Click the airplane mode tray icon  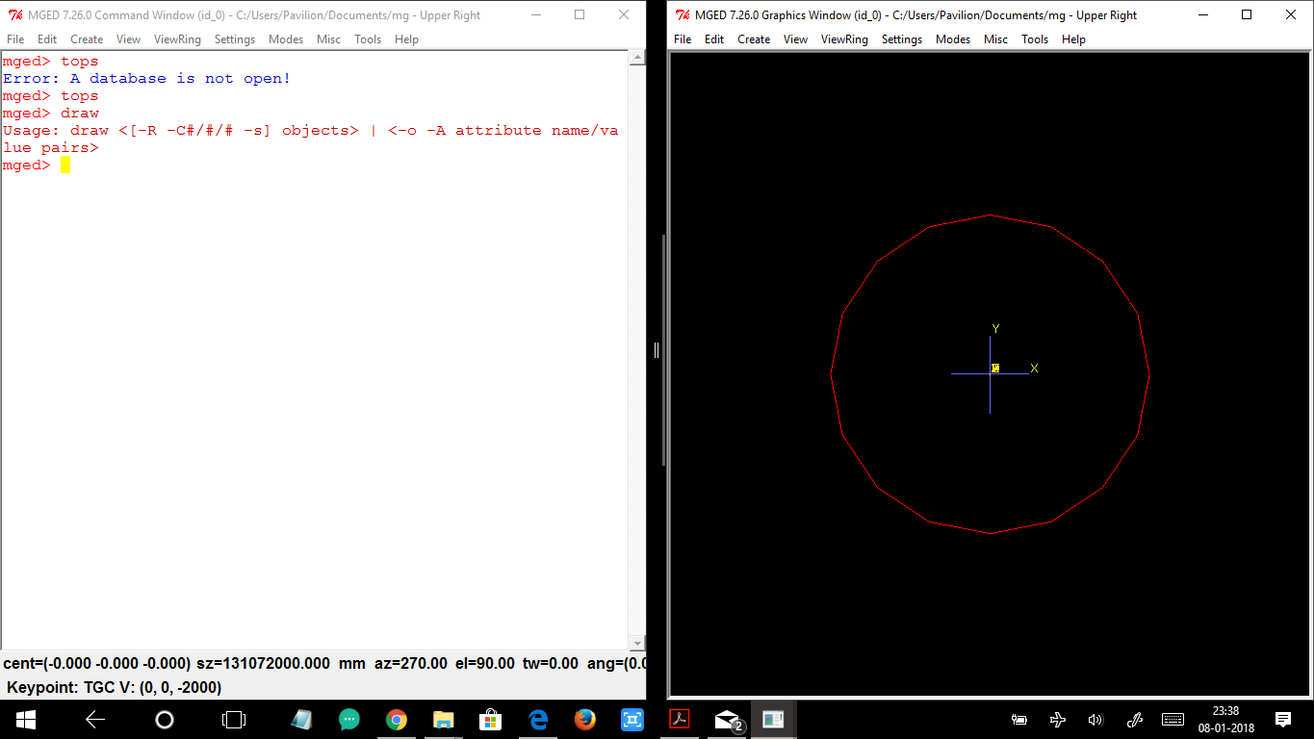point(1058,720)
